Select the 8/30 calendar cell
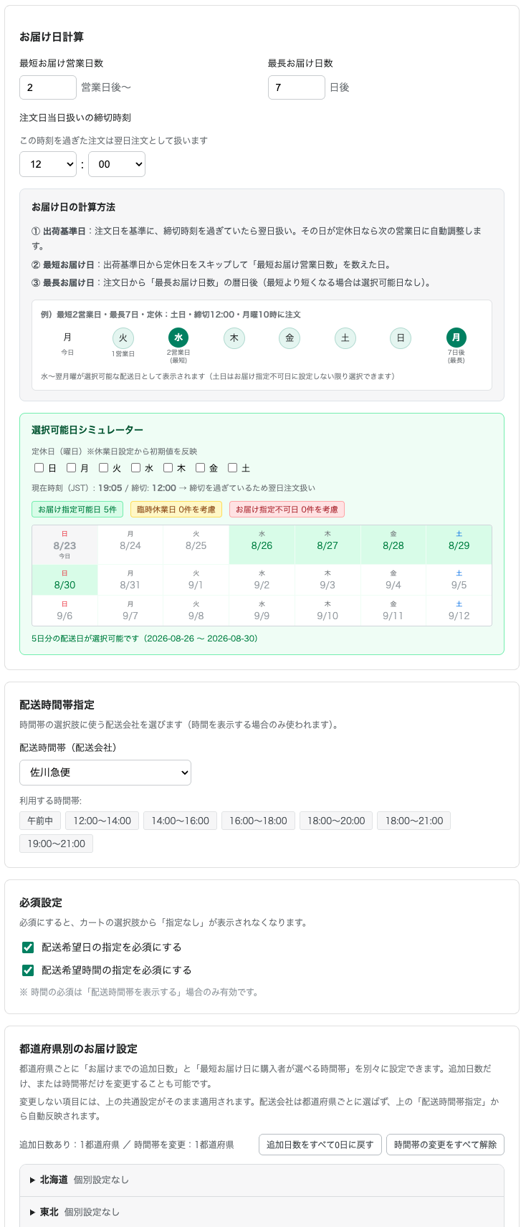 (64, 580)
